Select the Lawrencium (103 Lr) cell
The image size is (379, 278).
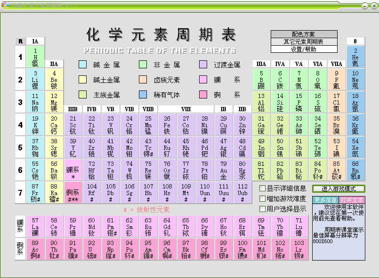299,249
